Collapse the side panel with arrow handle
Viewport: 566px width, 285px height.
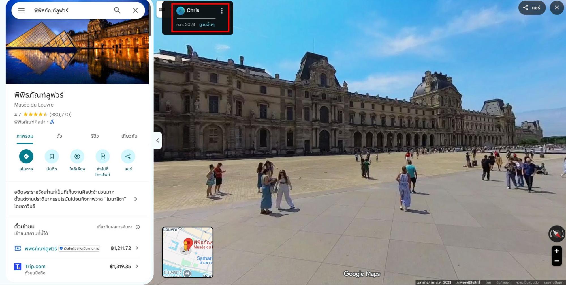tap(158, 140)
